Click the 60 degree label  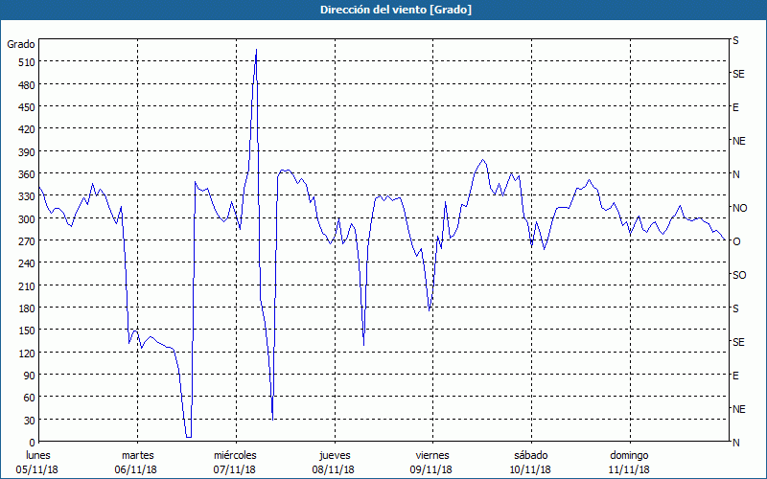[29, 398]
